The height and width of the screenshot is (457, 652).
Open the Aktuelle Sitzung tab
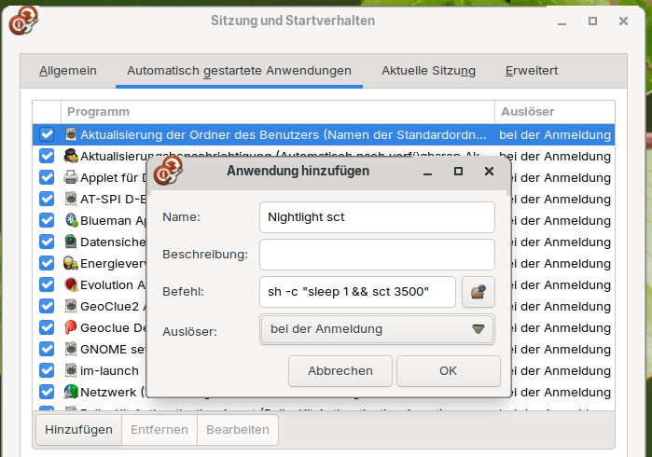(428, 71)
